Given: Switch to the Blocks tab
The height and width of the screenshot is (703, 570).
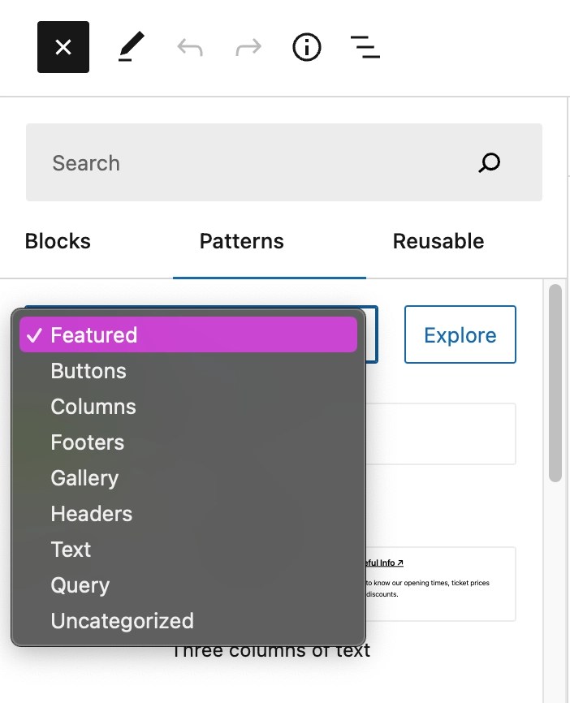Looking at the screenshot, I should [x=58, y=241].
